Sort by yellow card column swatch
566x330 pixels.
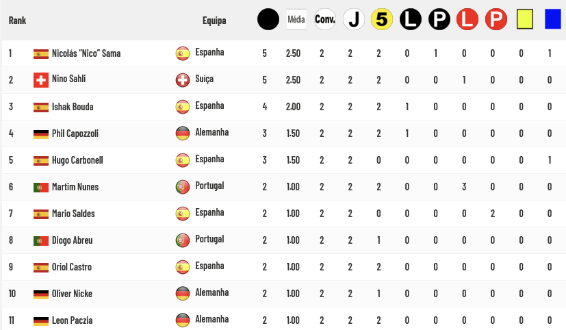525,19
